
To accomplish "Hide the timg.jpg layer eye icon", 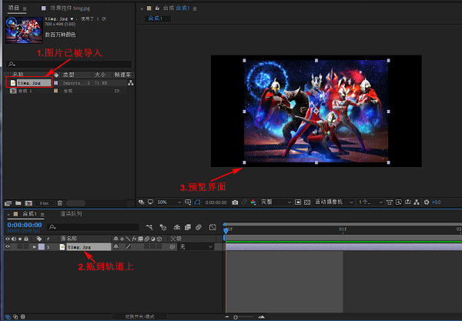I will click(8, 247).
